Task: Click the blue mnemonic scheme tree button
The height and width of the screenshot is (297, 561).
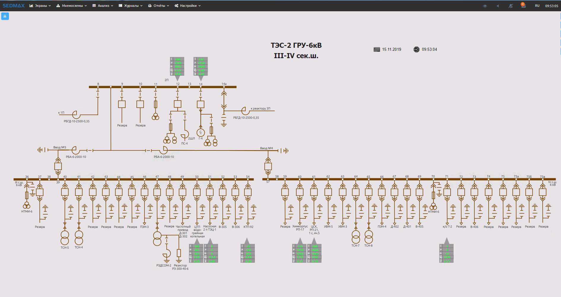Action: (x=5, y=16)
